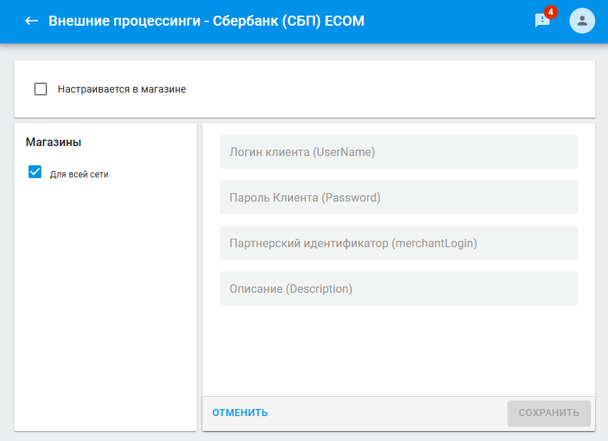The width and height of the screenshot is (608, 441).
Task: Open the user profile avatar menu
Action: 582,21
